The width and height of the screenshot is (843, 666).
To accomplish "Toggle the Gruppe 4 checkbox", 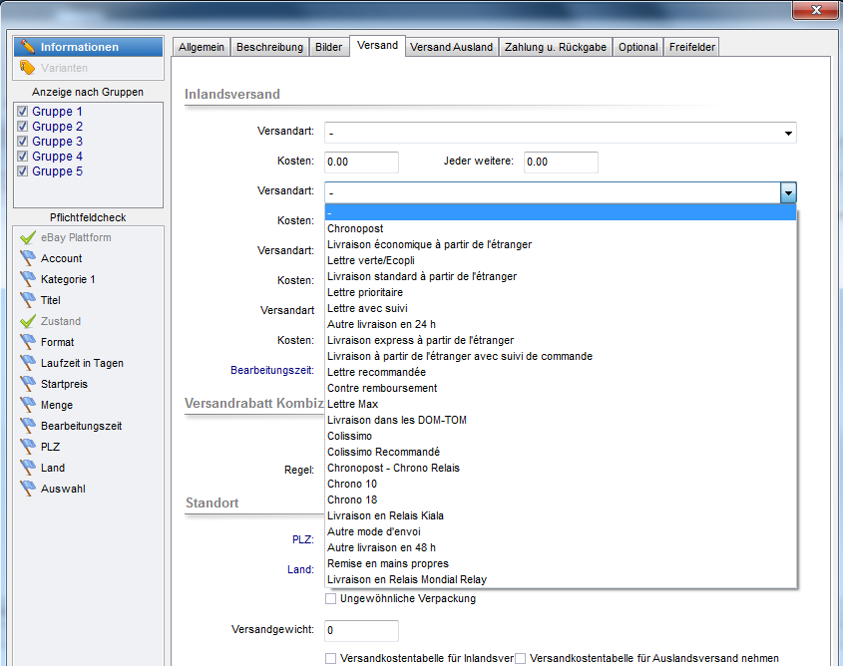I will pyautogui.click(x=23, y=157).
